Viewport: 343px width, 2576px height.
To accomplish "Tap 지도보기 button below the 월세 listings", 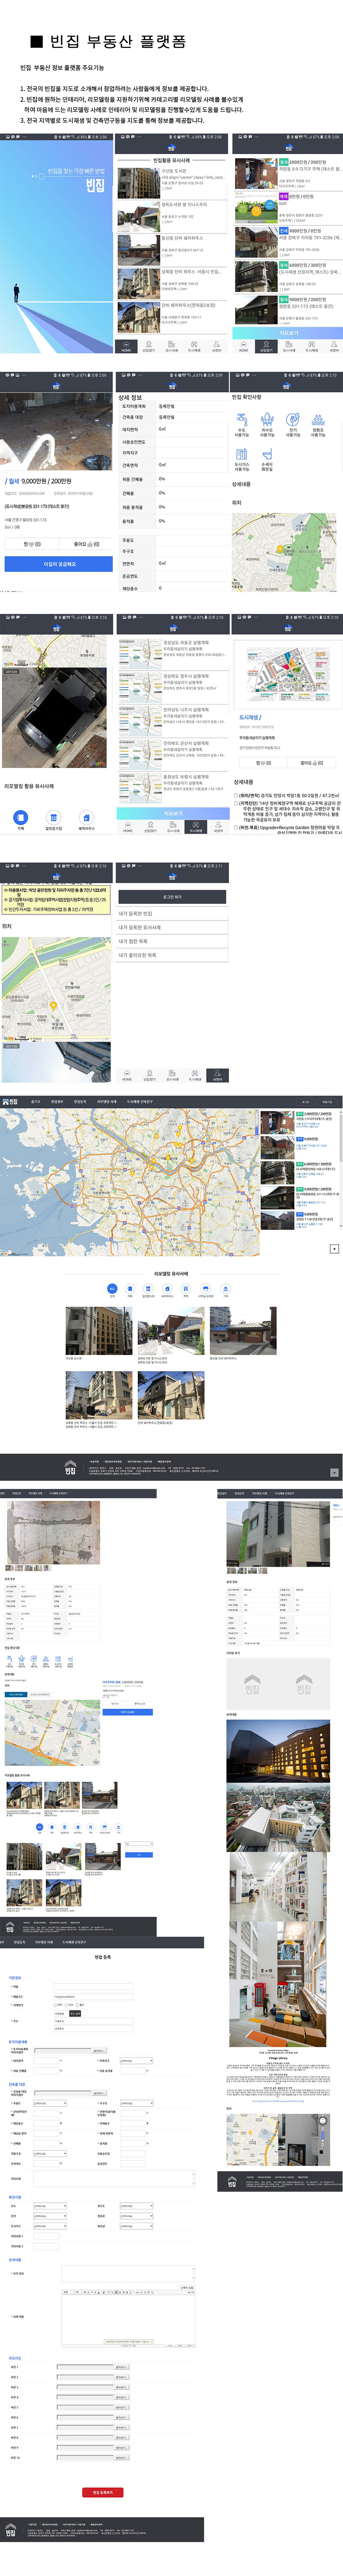I will click(288, 333).
